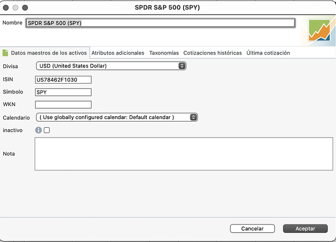Enable the inactivo checkbox
336x242 pixels.
pos(47,130)
